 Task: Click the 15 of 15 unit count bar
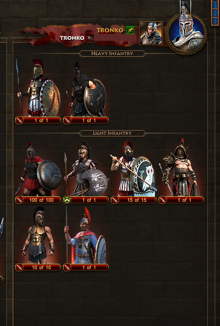[x=137, y=200]
